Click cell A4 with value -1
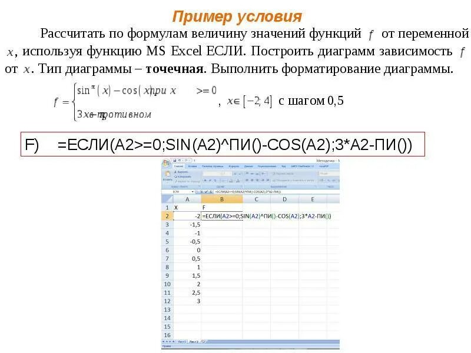Image resolution: width=471 pixels, height=353 pixels. [x=187, y=233]
